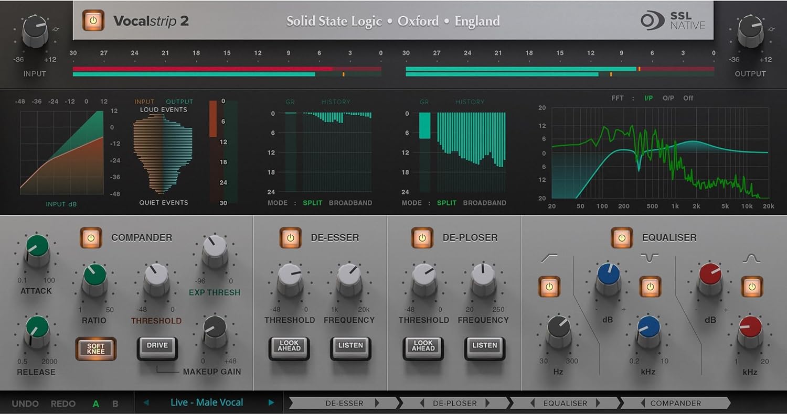The image size is (787, 415).
Task: Click the Undo button
Action: [x=25, y=403]
